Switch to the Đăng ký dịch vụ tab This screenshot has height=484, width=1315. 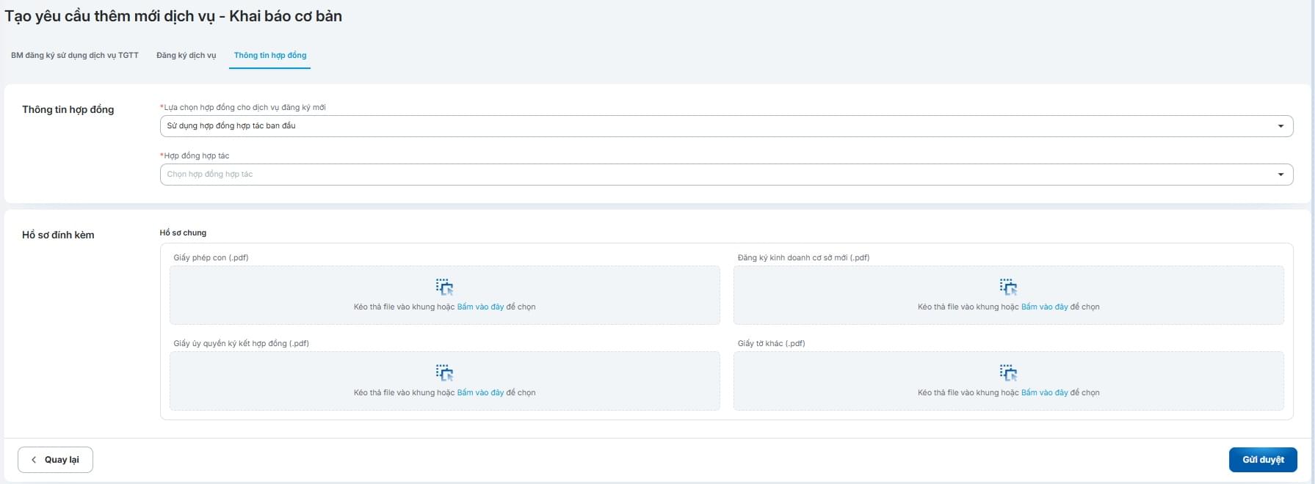click(186, 56)
